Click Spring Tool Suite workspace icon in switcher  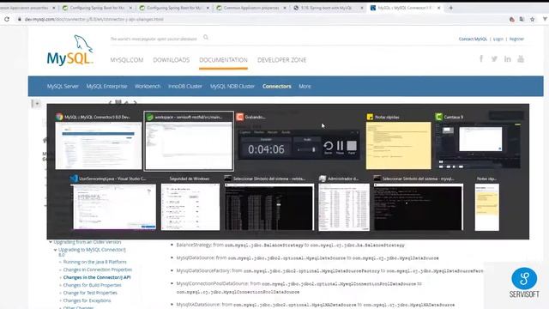[x=149, y=117]
